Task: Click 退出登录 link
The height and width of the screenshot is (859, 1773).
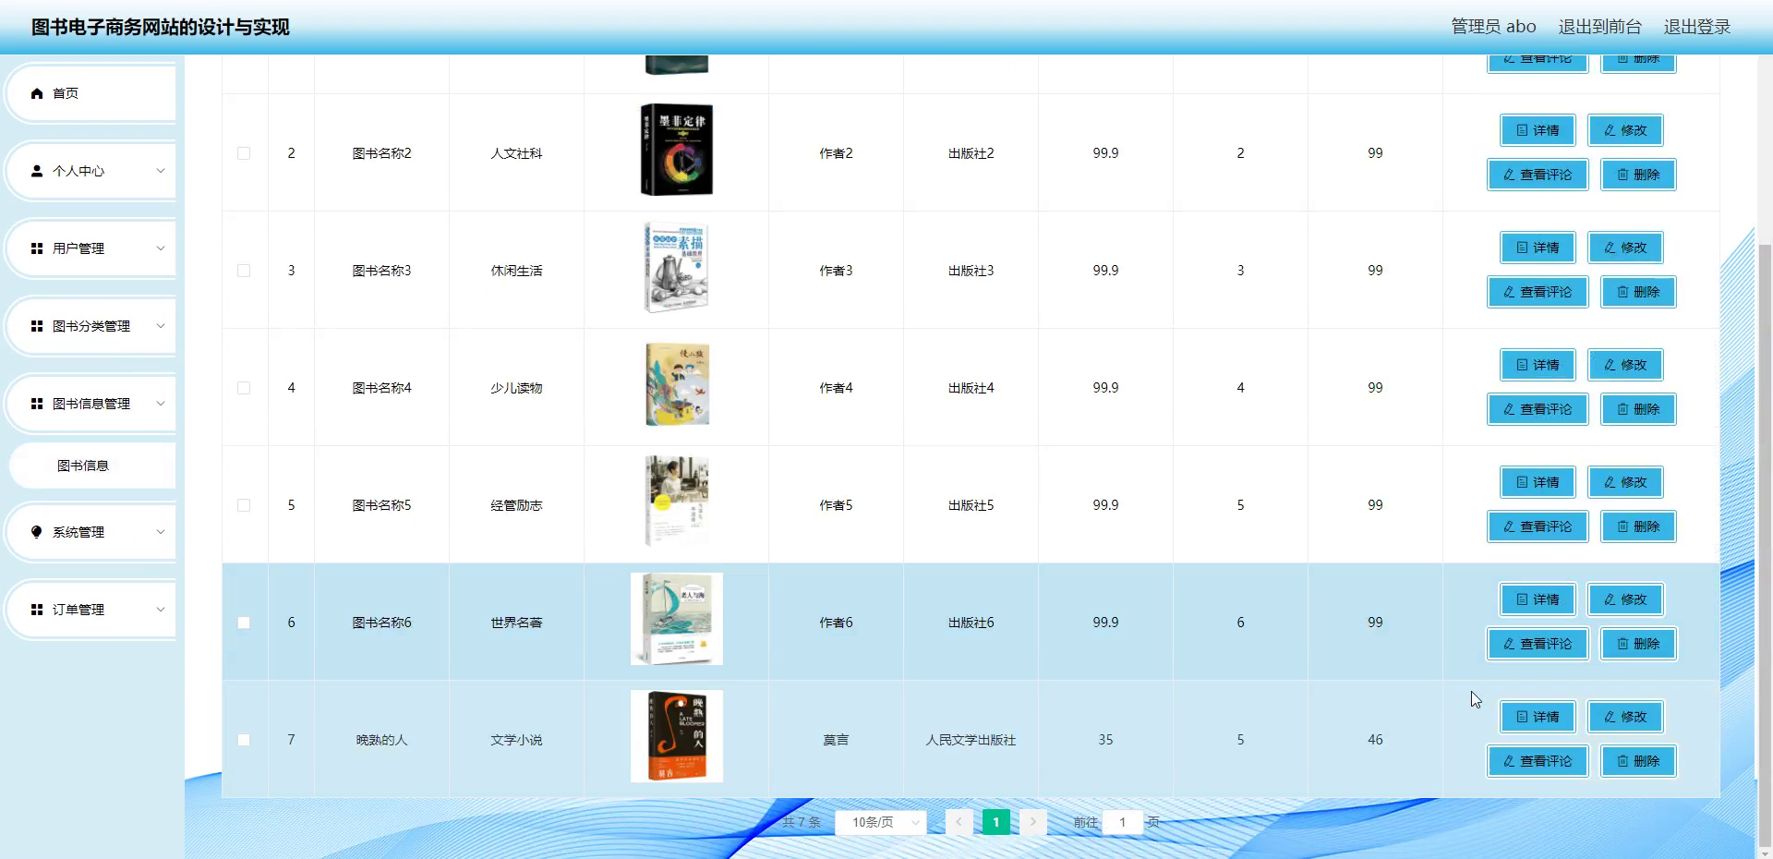Action: pyautogui.click(x=1697, y=27)
